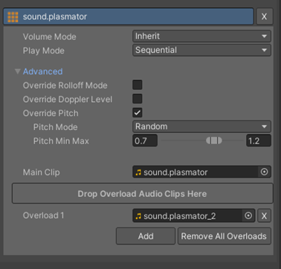This screenshot has height=269, width=281.
Task: Enable the Override Rolloff Mode checkbox
Action: (x=138, y=85)
